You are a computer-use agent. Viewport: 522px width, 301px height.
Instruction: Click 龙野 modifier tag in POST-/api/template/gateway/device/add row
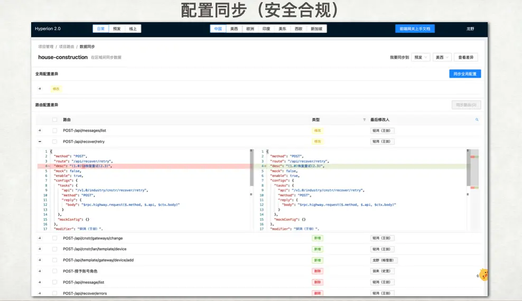[384, 260]
